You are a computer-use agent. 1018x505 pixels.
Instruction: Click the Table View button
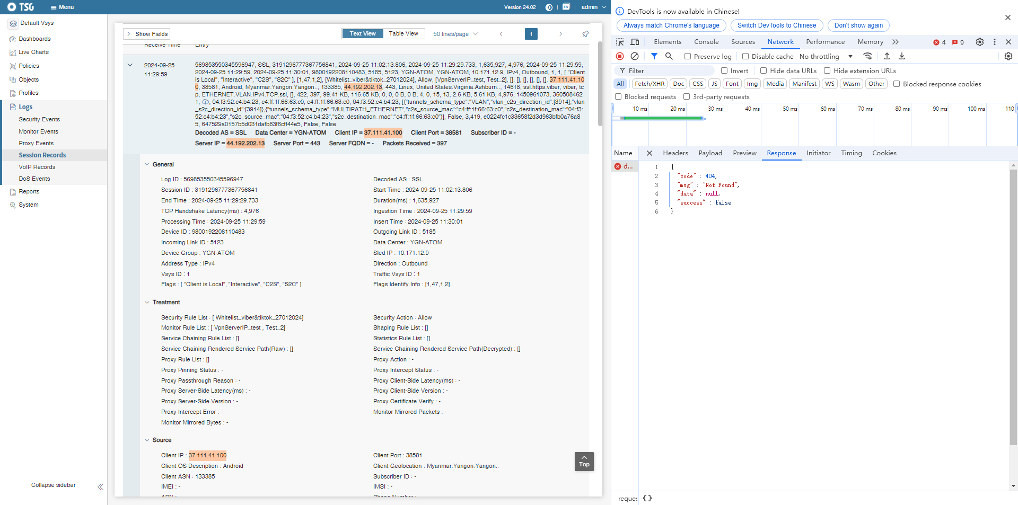pos(403,33)
